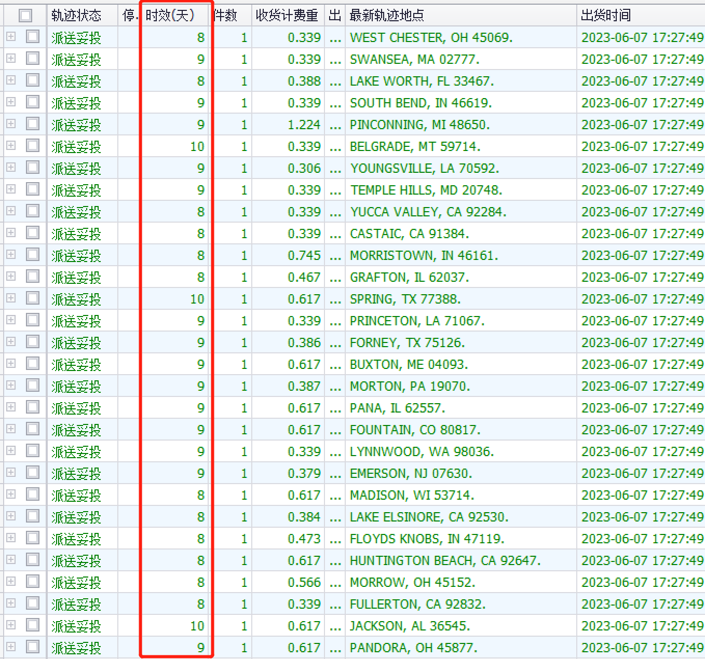Screen dimensions: 705x659
Task: Click weight 0.386 in the FORNEY row
Action: (x=304, y=343)
